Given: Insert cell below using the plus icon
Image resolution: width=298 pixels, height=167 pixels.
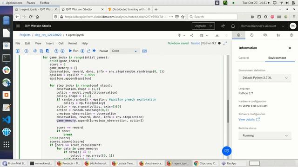Looking at the screenshot, I should click(x=26, y=51).
